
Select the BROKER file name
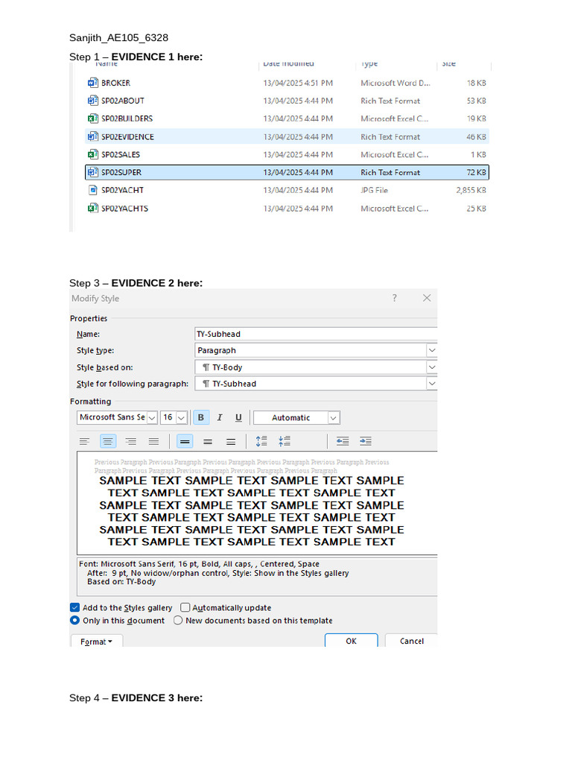pos(115,83)
